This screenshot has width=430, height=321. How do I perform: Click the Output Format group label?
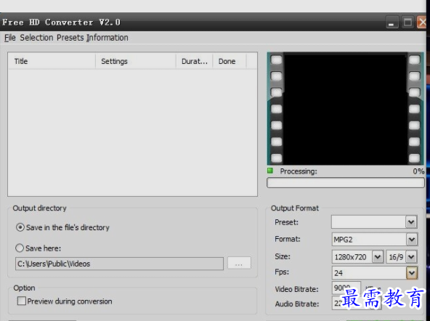point(295,208)
